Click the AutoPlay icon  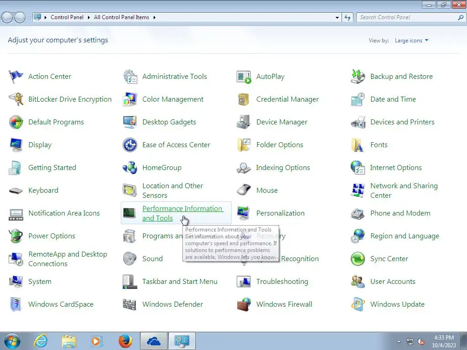pyautogui.click(x=244, y=77)
